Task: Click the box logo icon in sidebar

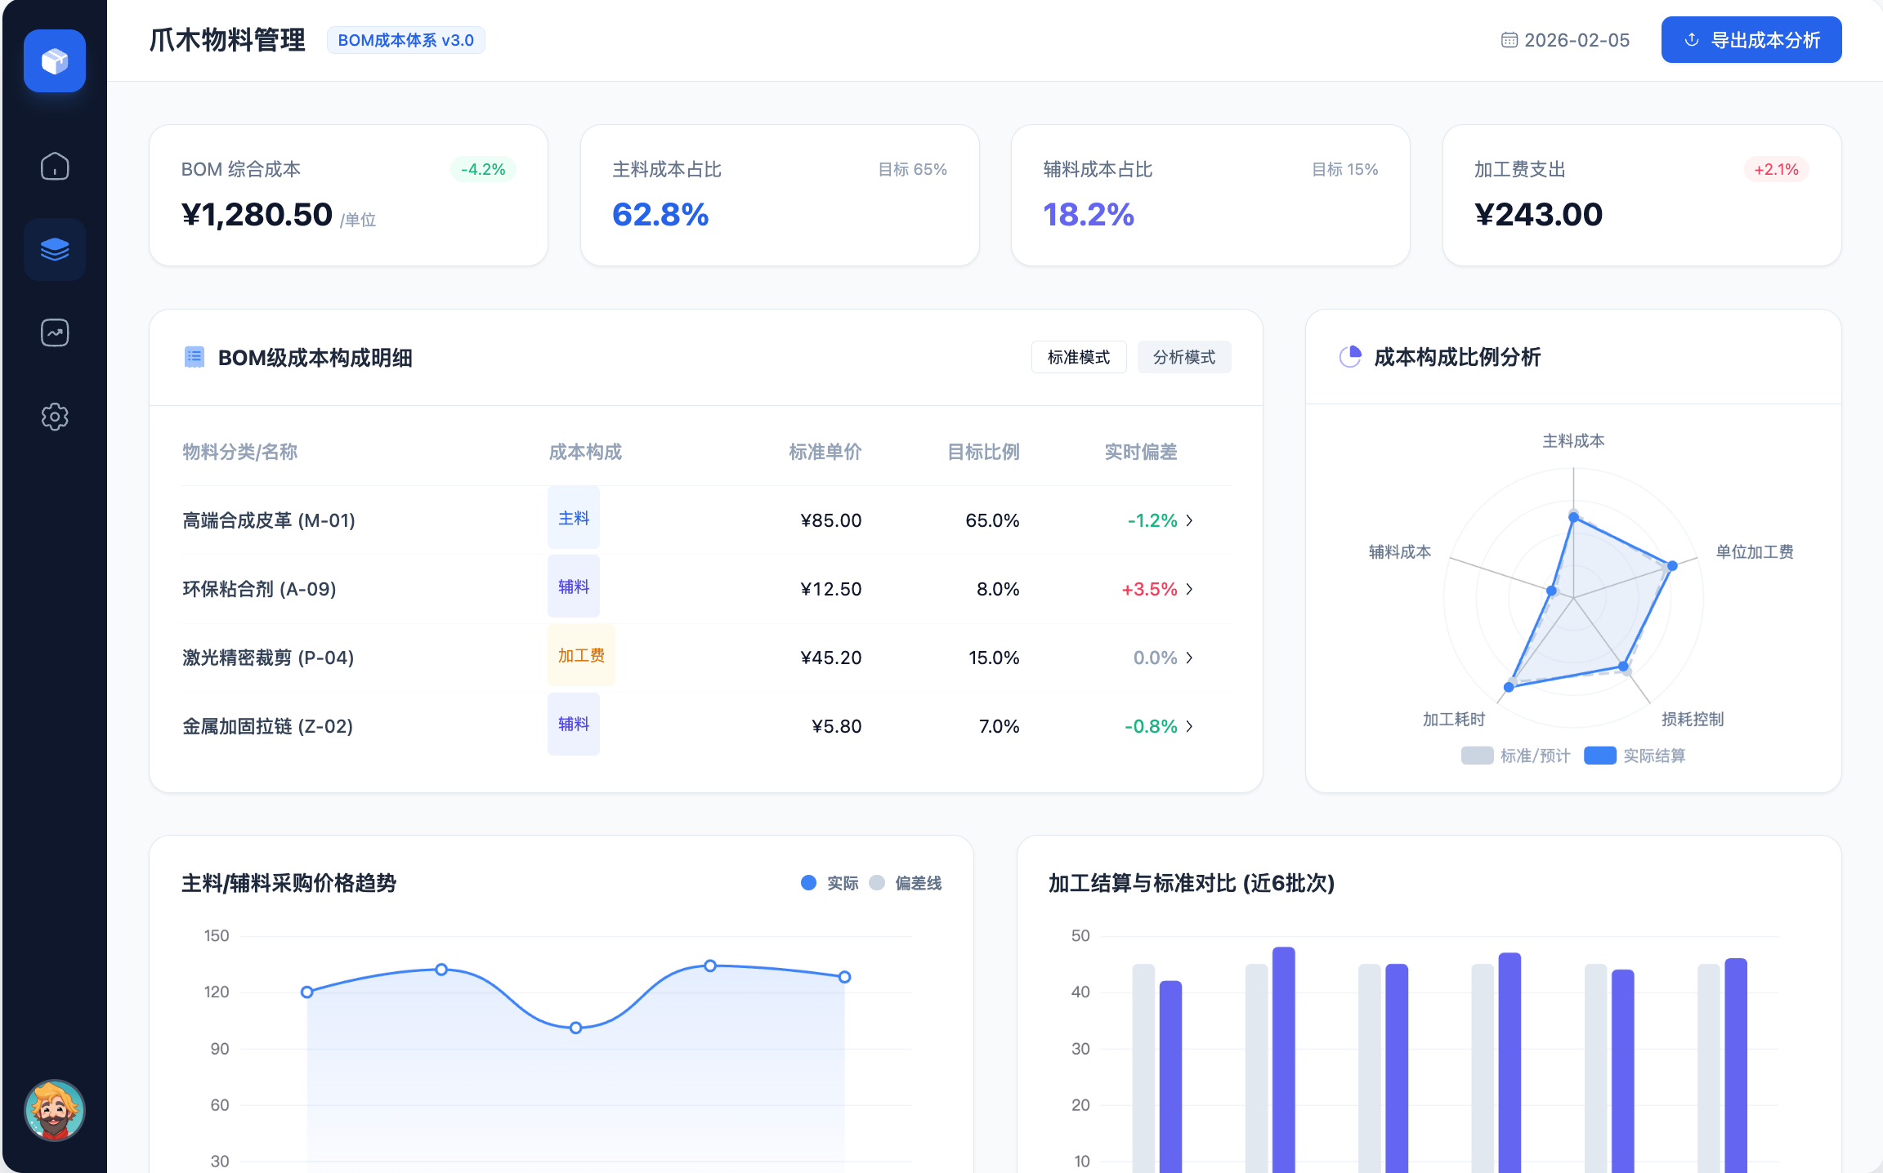Action: [x=55, y=61]
